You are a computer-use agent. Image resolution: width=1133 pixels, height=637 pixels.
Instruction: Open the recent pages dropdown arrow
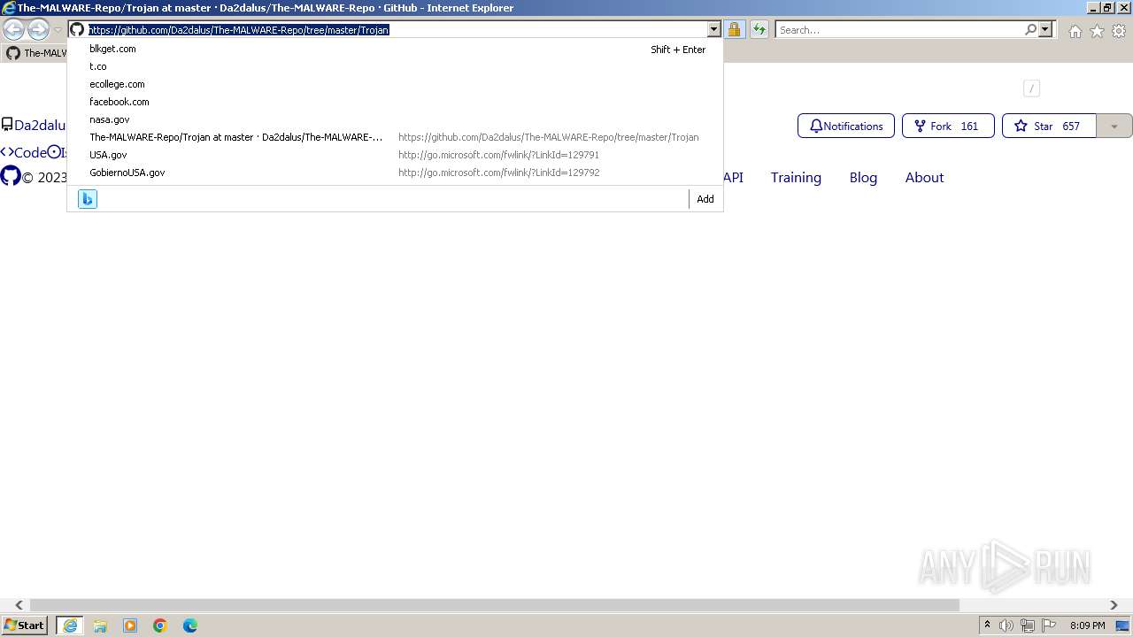58,30
